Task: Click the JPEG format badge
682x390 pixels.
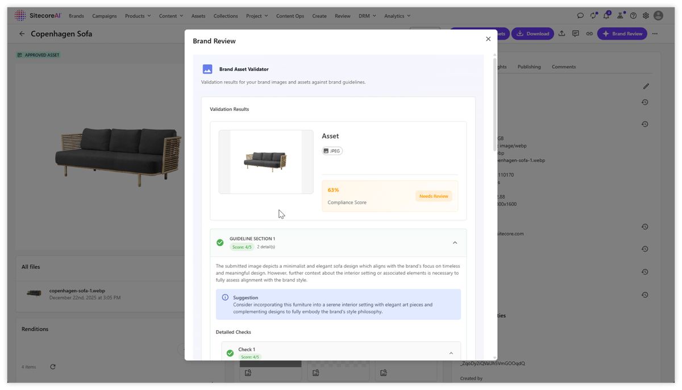Action: coord(332,151)
